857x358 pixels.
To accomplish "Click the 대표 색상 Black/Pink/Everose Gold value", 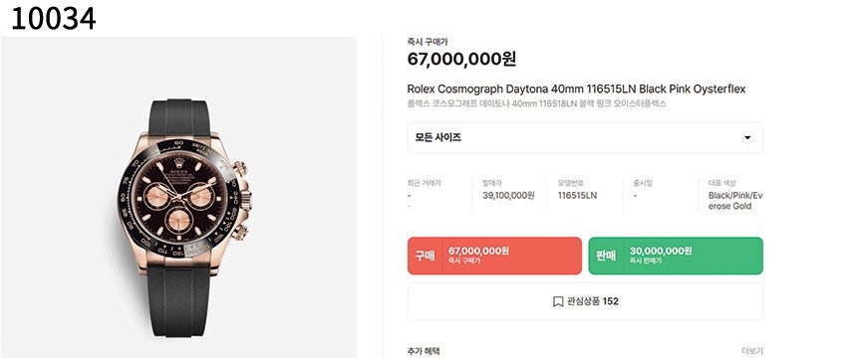I will (735, 200).
